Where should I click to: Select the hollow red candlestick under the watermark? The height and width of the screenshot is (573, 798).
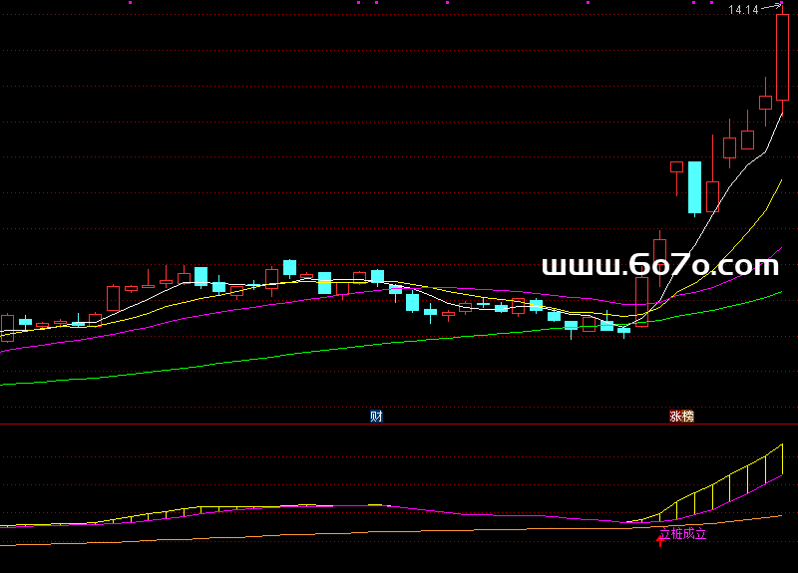coord(641,301)
